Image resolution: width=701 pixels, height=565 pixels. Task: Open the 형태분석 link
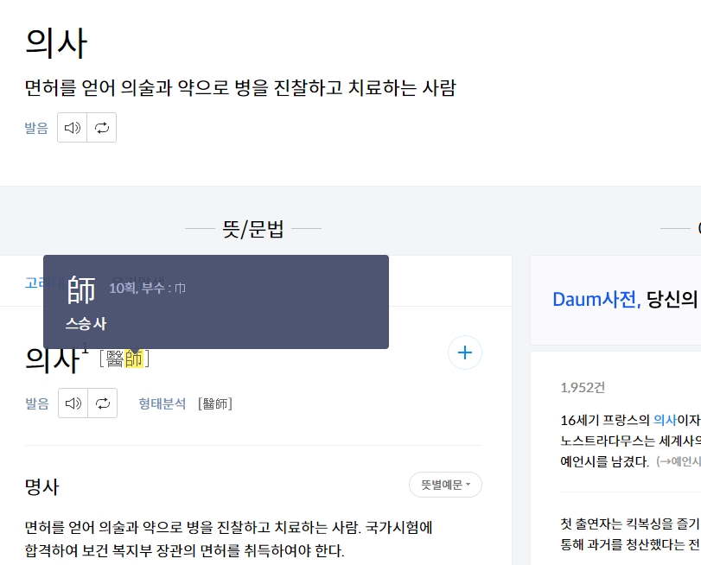pos(162,403)
